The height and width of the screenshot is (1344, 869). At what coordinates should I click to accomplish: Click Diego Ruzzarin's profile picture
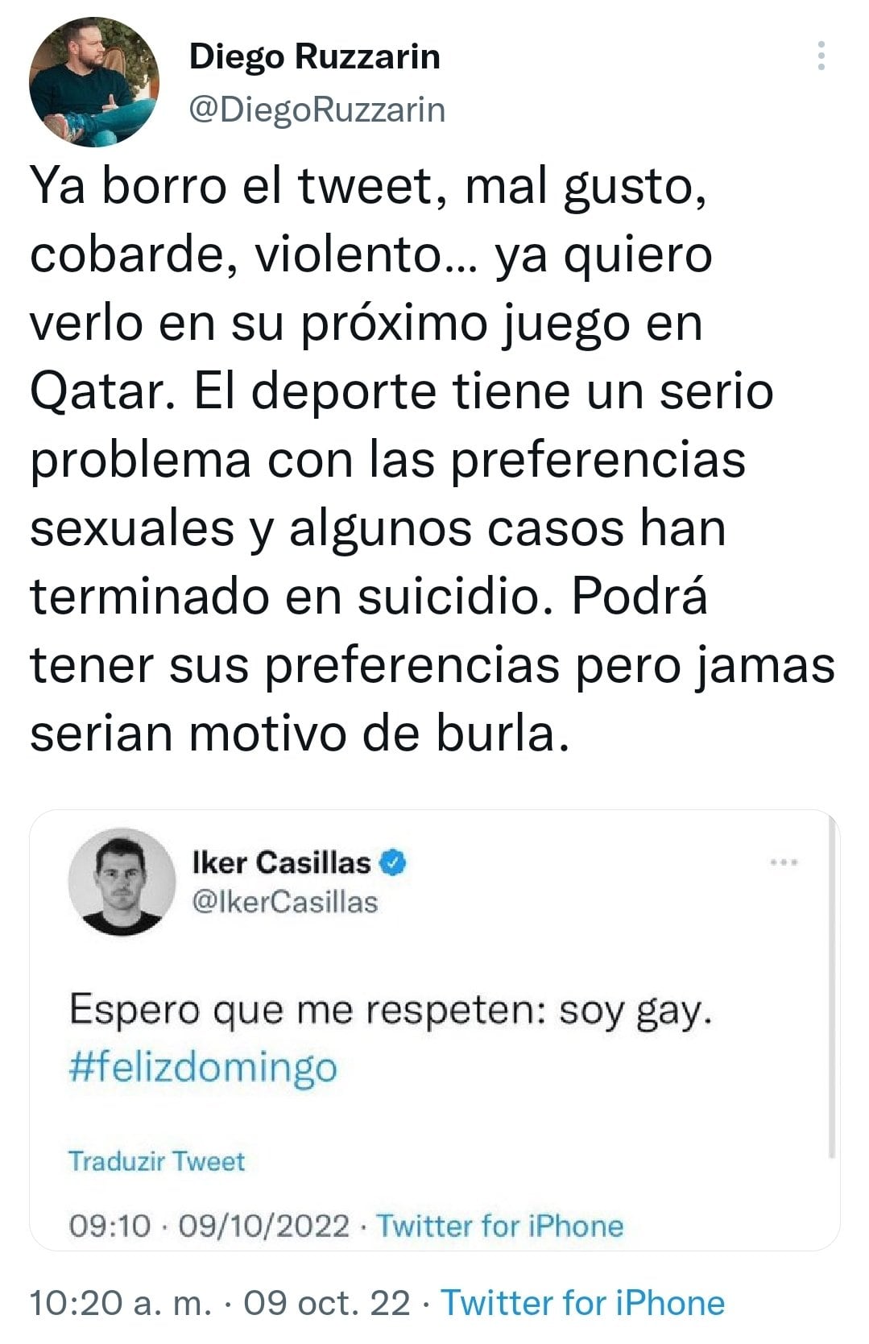point(93,82)
